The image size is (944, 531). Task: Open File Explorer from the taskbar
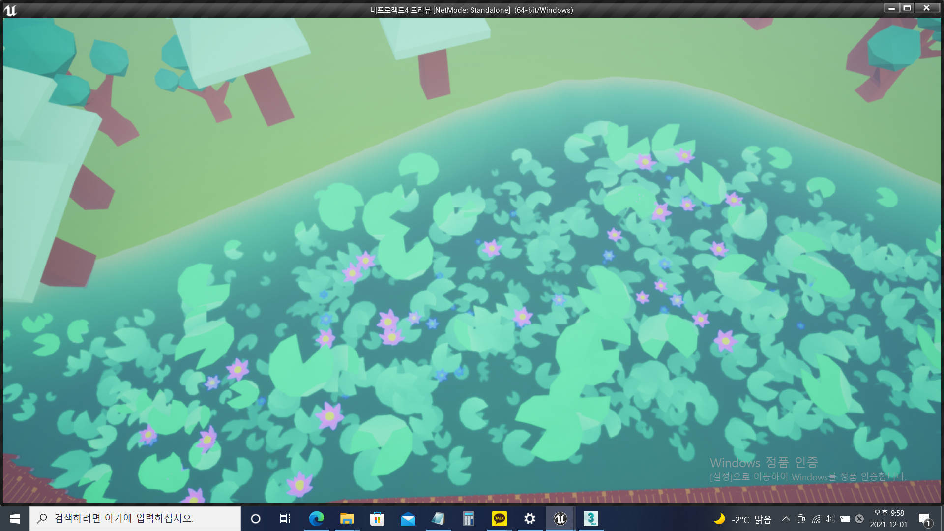pyautogui.click(x=347, y=519)
